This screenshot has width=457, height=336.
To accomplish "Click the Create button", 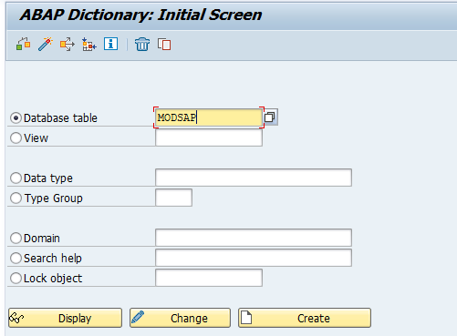I will (x=305, y=318).
